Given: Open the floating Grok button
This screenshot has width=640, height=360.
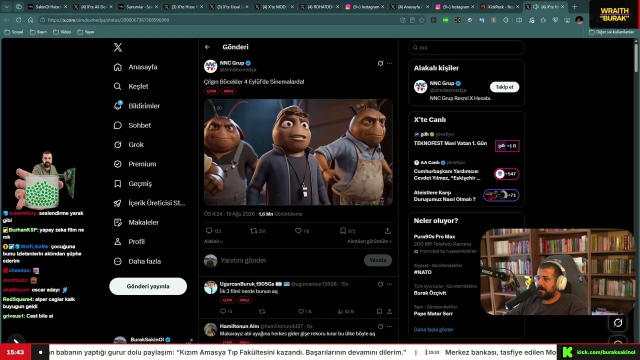Looking at the screenshot, I should click(x=618, y=323).
